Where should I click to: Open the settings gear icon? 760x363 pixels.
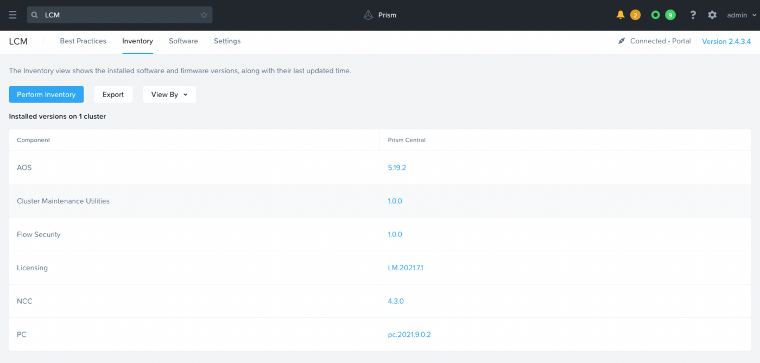pyautogui.click(x=712, y=15)
